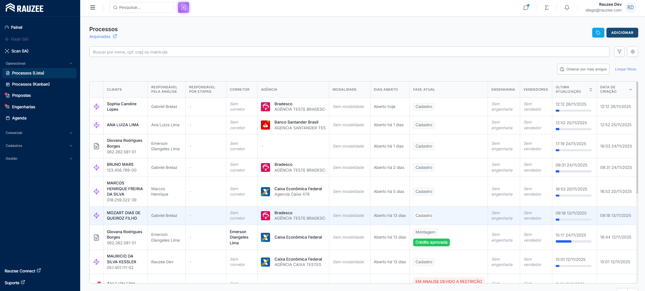Go to Processos (Kanban) view

[31, 84]
